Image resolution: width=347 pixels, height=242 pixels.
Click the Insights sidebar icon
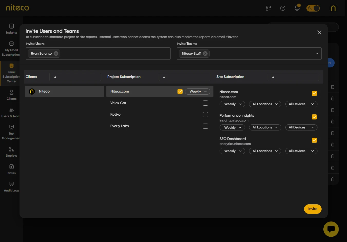12,26
